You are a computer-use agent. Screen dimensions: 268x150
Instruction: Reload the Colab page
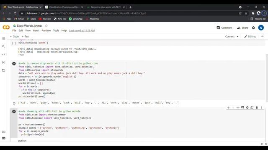click(x=15, y=13)
